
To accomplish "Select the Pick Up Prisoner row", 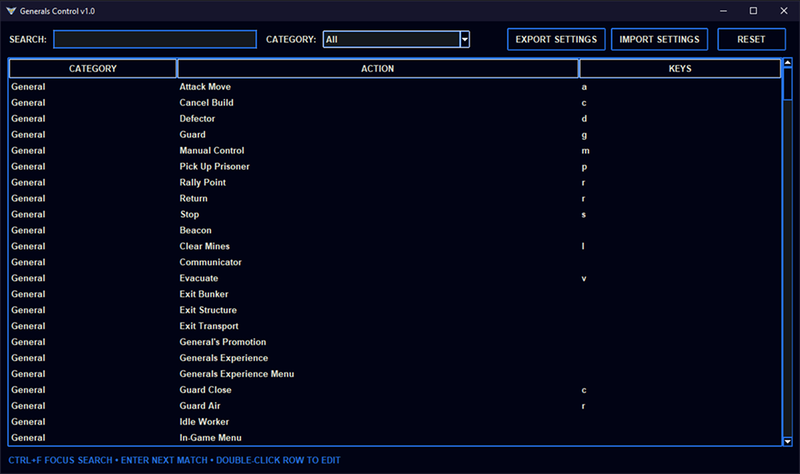I will [x=395, y=166].
